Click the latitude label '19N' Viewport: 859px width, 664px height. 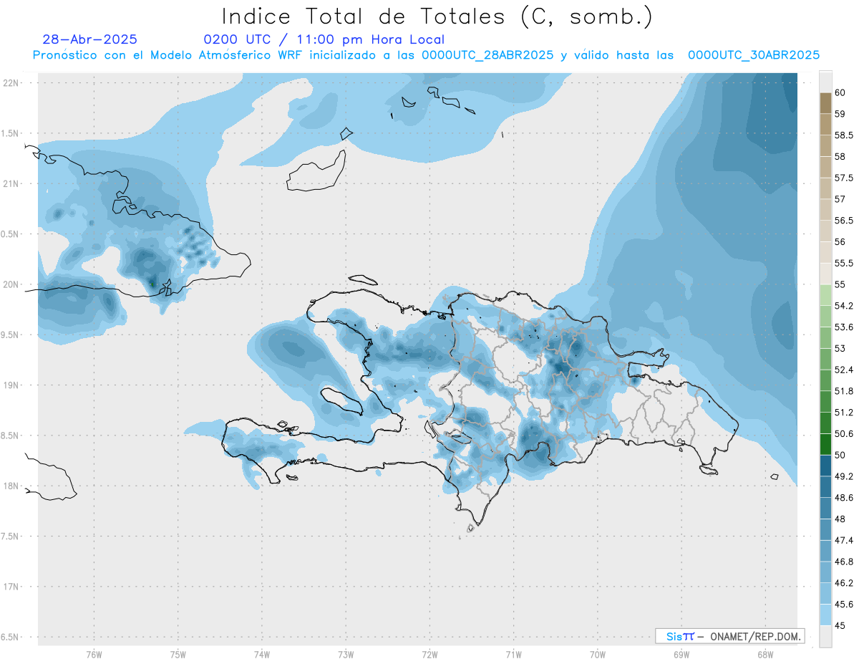tap(10, 385)
